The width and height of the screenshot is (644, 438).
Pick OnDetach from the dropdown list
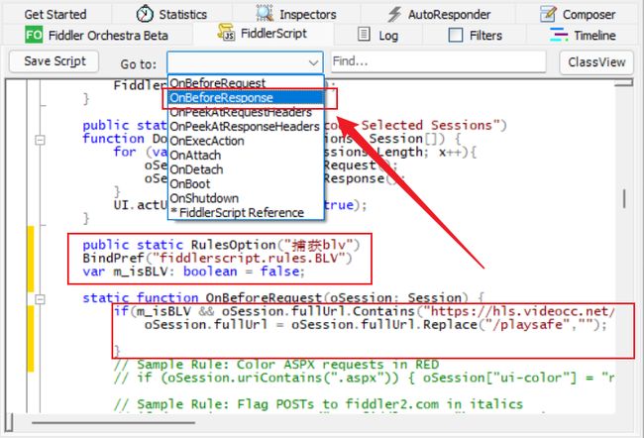(246, 169)
